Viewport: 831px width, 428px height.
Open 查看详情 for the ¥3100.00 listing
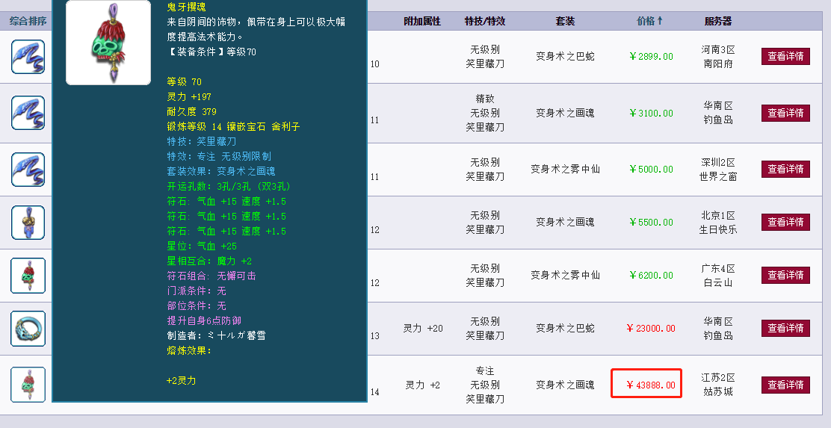785,113
